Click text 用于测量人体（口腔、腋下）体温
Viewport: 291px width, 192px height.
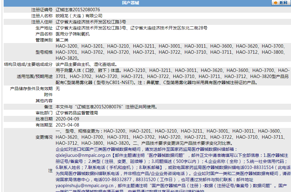point(88,70)
